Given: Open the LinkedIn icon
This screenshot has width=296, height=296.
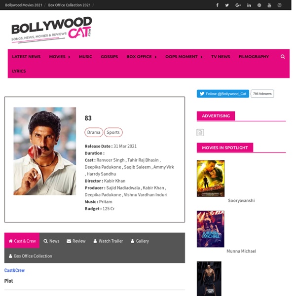Looking at the screenshot, I should coord(249,5).
